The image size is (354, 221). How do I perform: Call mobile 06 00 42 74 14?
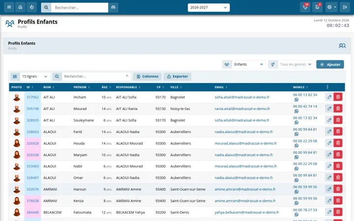(x=305, y=106)
